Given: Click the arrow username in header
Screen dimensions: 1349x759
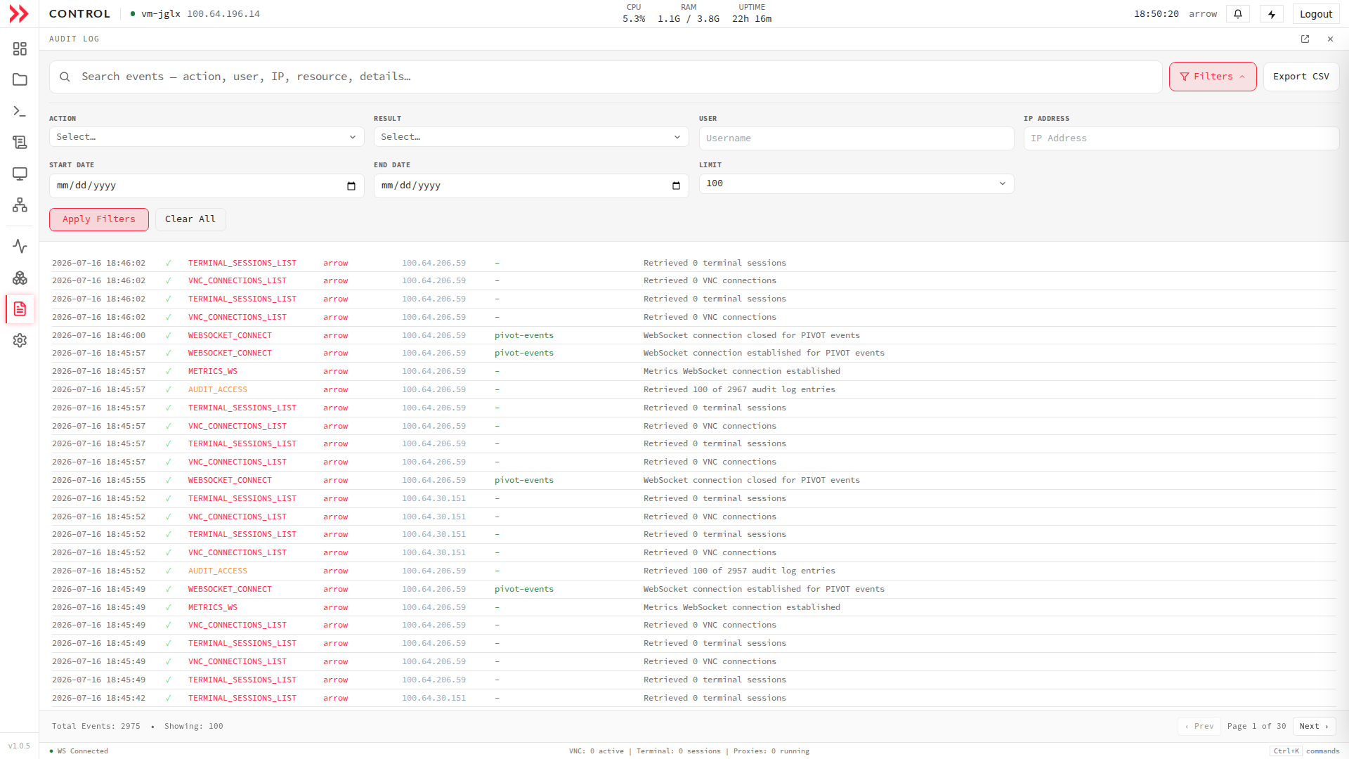Looking at the screenshot, I should [x=1203, y=14].
